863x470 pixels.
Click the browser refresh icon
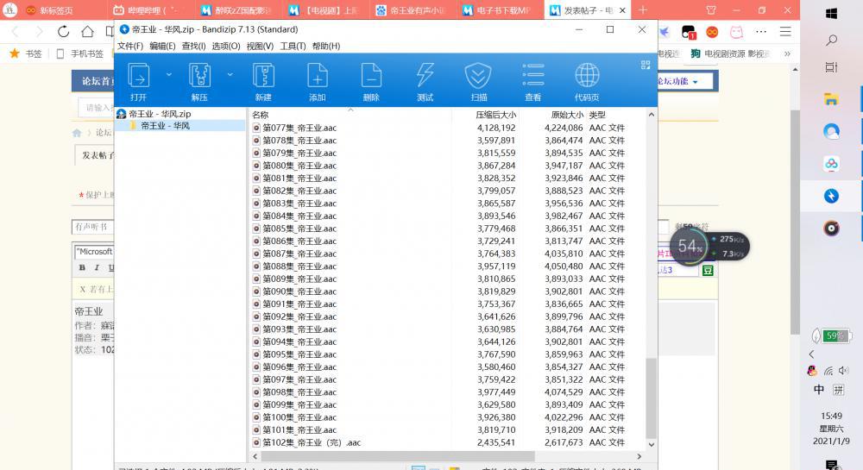(63, 32)
